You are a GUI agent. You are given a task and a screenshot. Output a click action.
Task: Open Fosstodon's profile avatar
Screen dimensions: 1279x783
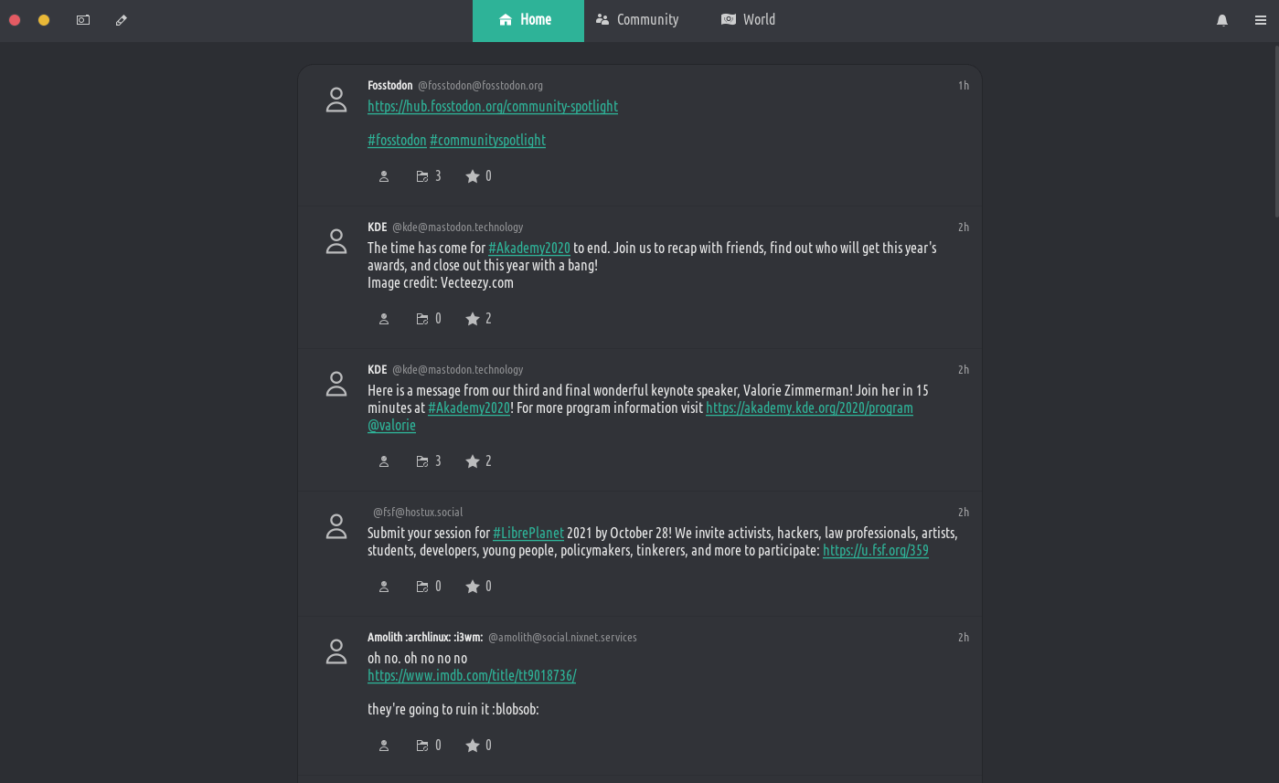(336, 101)
